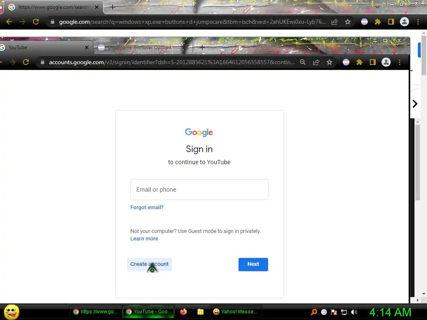Launch Firefox from the taskbar
Viewport: 427px width, 320px height.
[x=183, y=312]
